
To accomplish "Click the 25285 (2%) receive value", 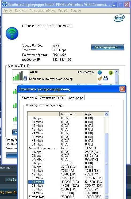I will pos(92,152).
